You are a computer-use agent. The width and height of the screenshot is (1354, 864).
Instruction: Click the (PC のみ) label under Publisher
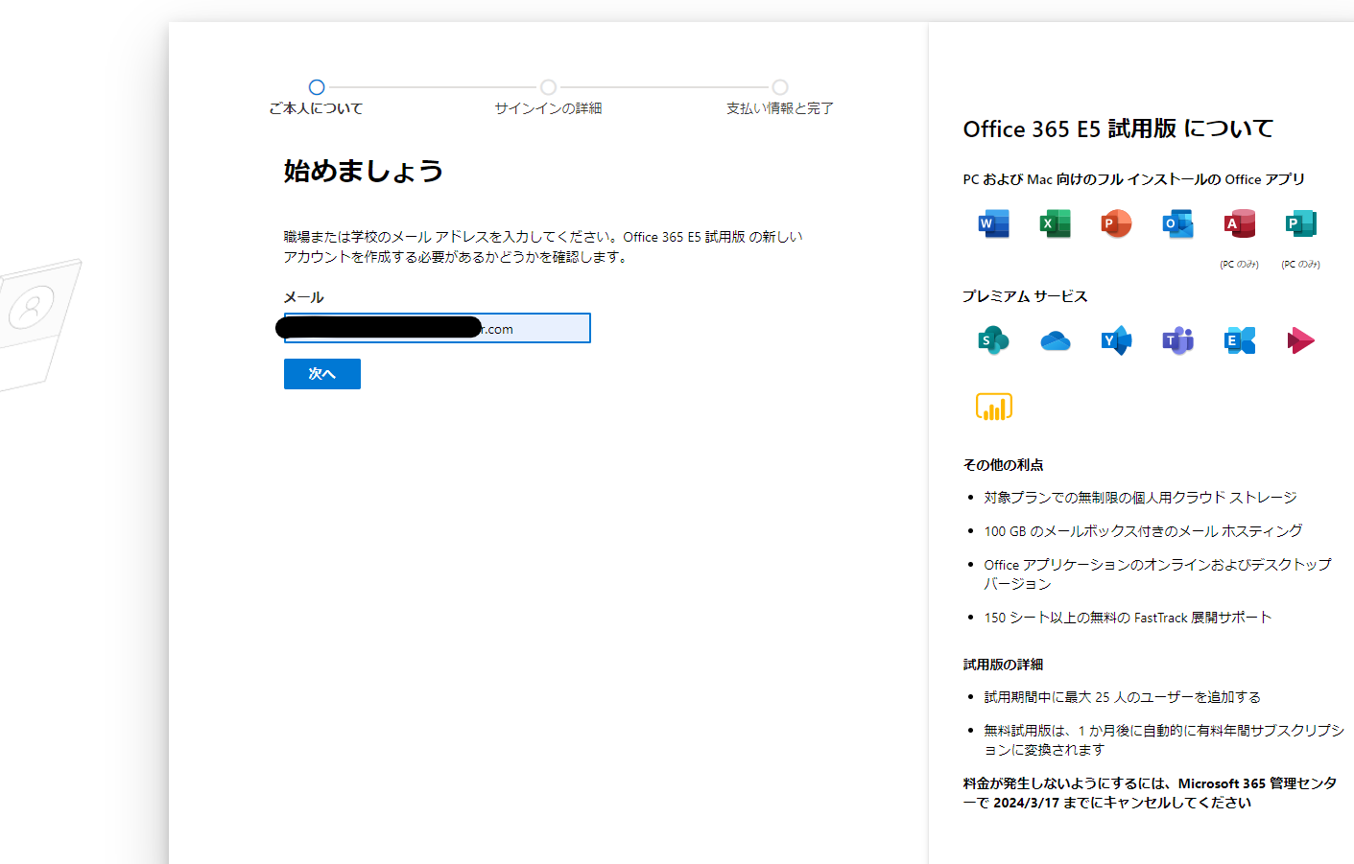coord(1300,264)
